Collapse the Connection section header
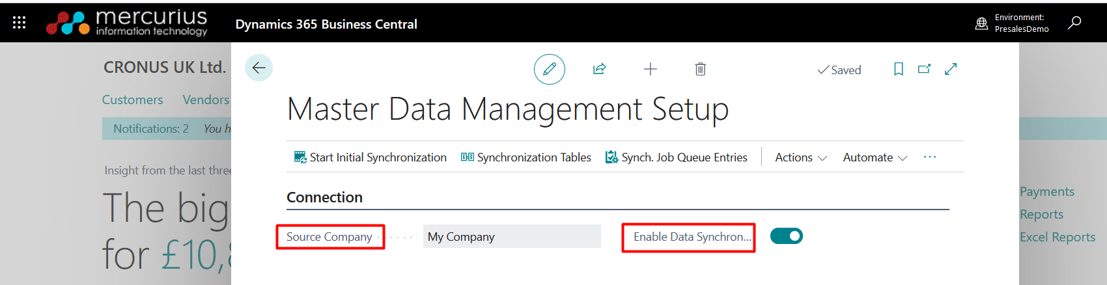The height and width of the screenshot is (285, 1107). (324, 197)
